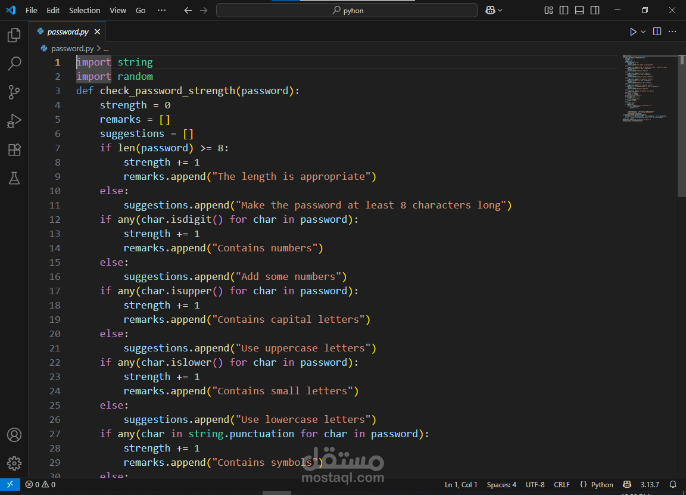
Task: Open the Search view in the activity bar
Action: pyautogui.click(x=14, y=64)
